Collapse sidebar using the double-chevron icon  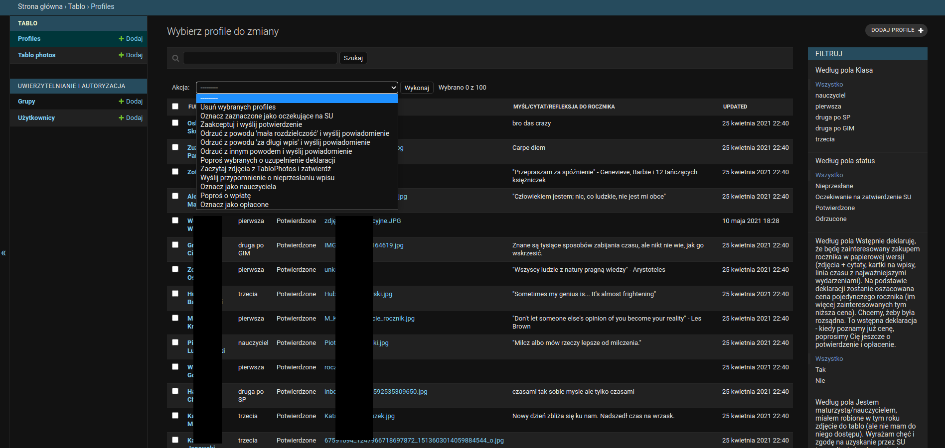coord(3,253)
